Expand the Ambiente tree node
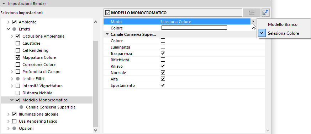Screen dimensions: 311x134 click(x=8, y=22)
